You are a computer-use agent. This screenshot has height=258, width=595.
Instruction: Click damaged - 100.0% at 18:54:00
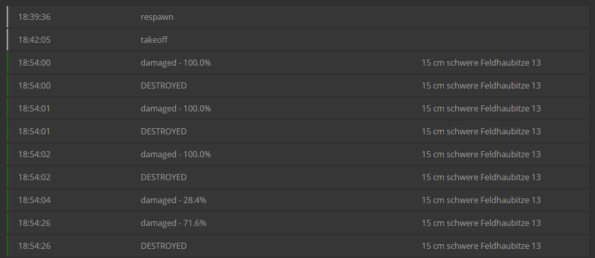pyautogui.click(x=176, y=63)
